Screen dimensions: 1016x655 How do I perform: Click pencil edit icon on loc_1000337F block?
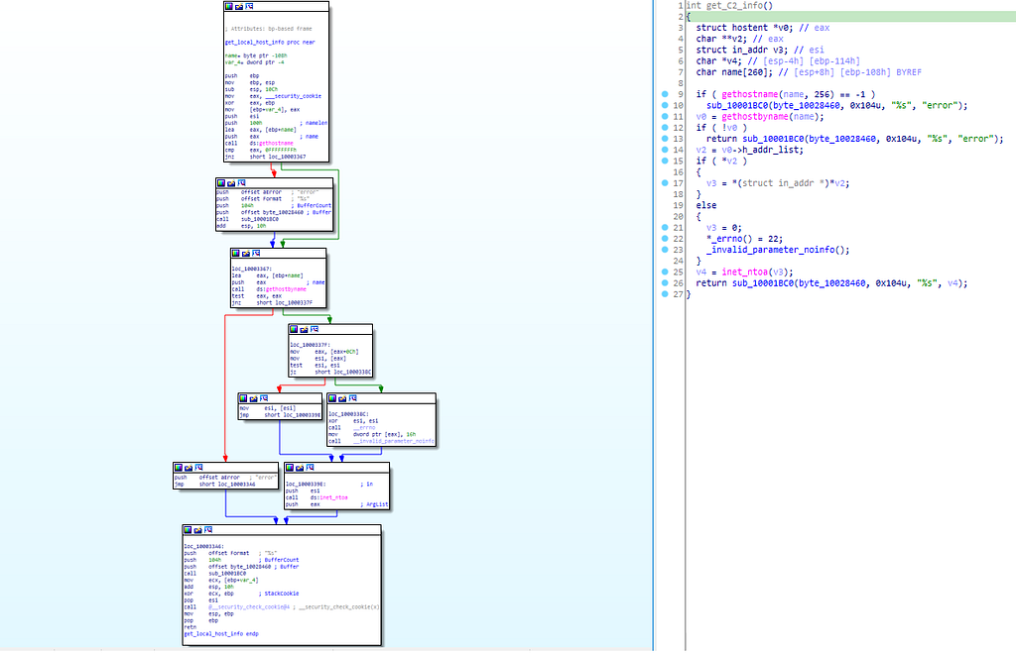[x=304, y=329]
